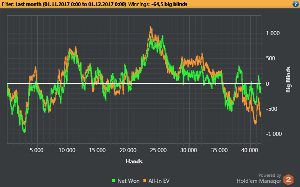Click the 15 000 hands axis label
The image size is (300, 187).
(x=97, y=150)
